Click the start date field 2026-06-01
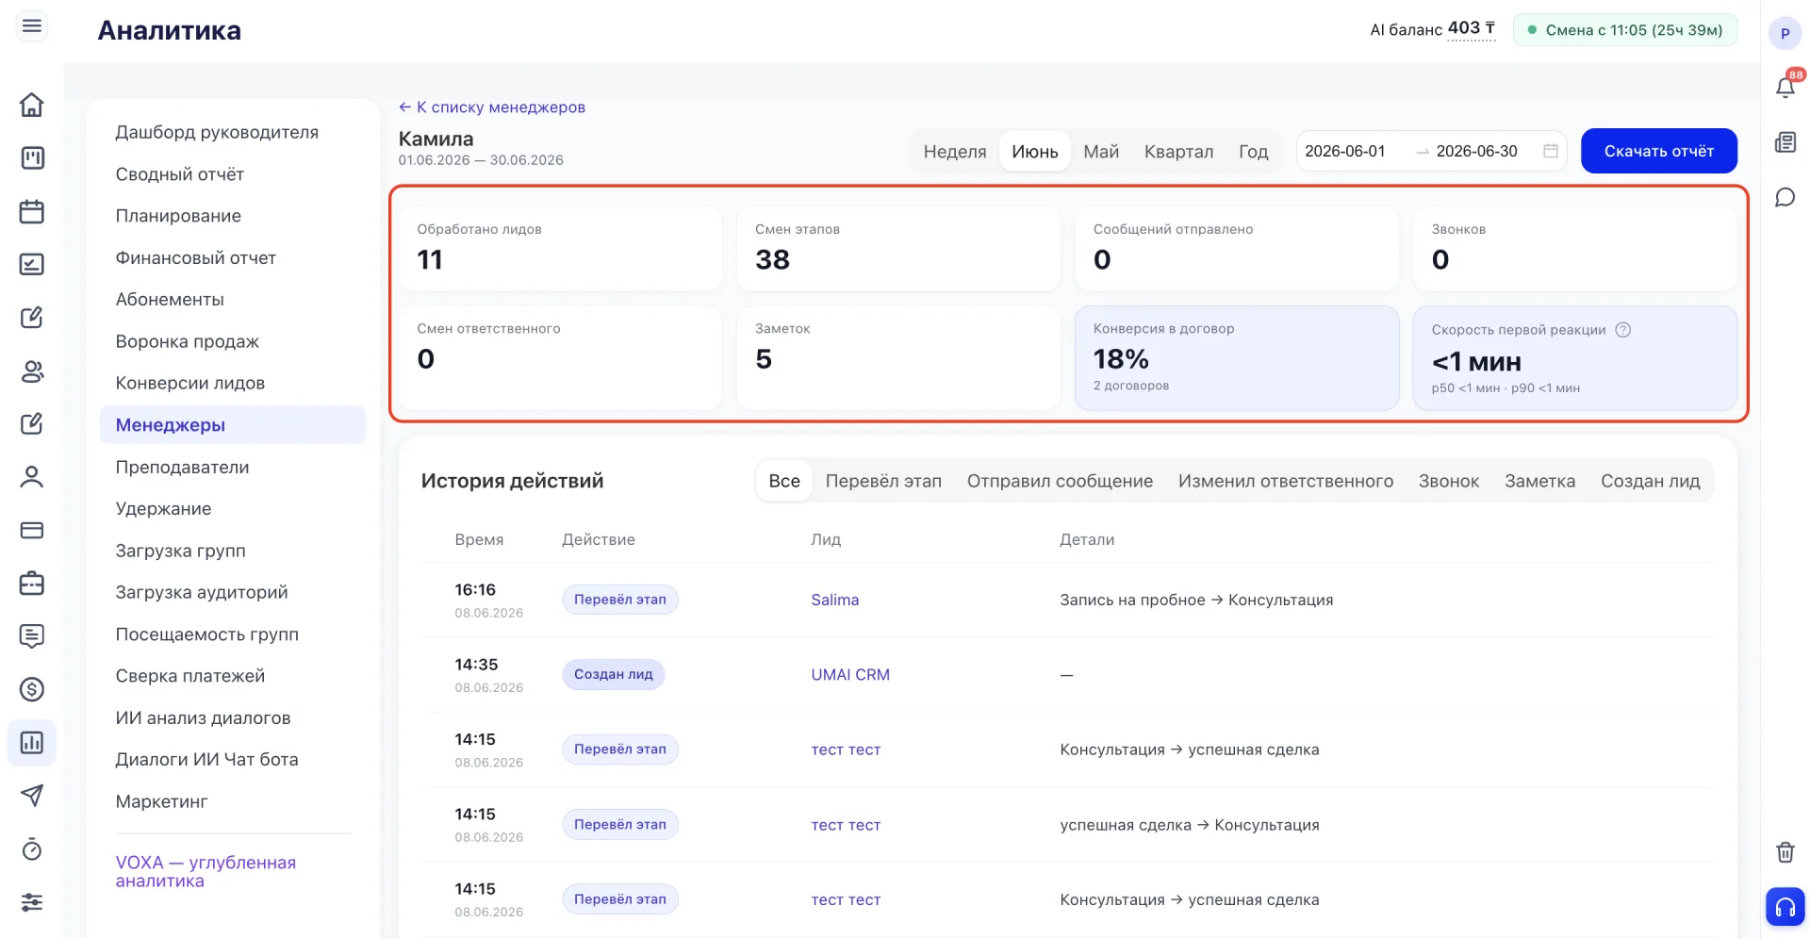The width and height of the screenshot is (1810, 939). 1345,151
